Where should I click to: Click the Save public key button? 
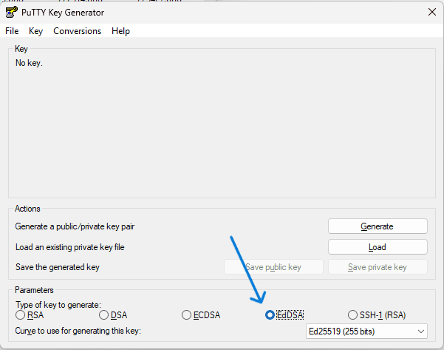273,267
